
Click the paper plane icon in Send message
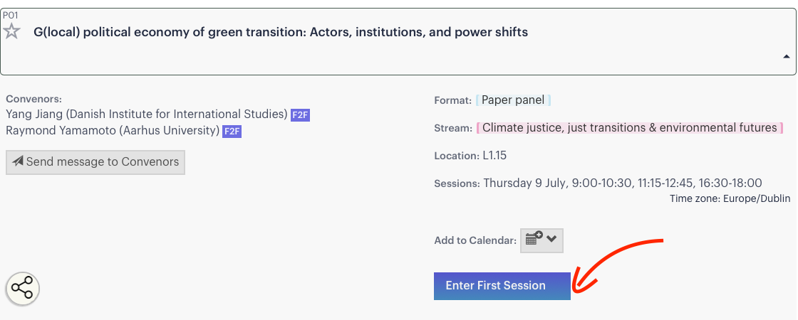click(x=18, y=161)
